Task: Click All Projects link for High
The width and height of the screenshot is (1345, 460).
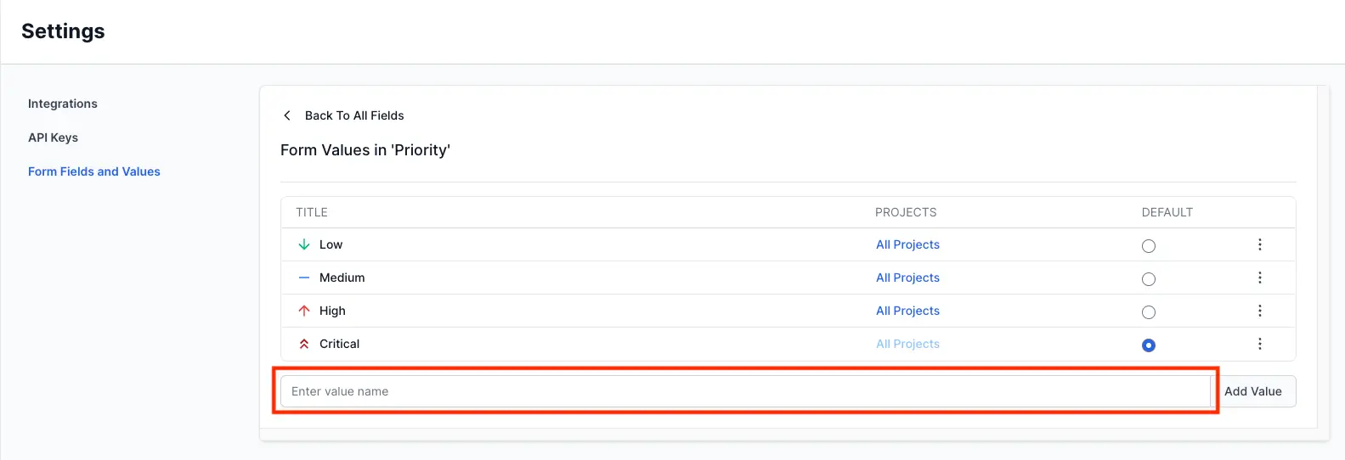Action: click(907, 311)
